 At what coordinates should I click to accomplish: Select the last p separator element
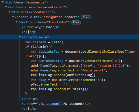29,109
